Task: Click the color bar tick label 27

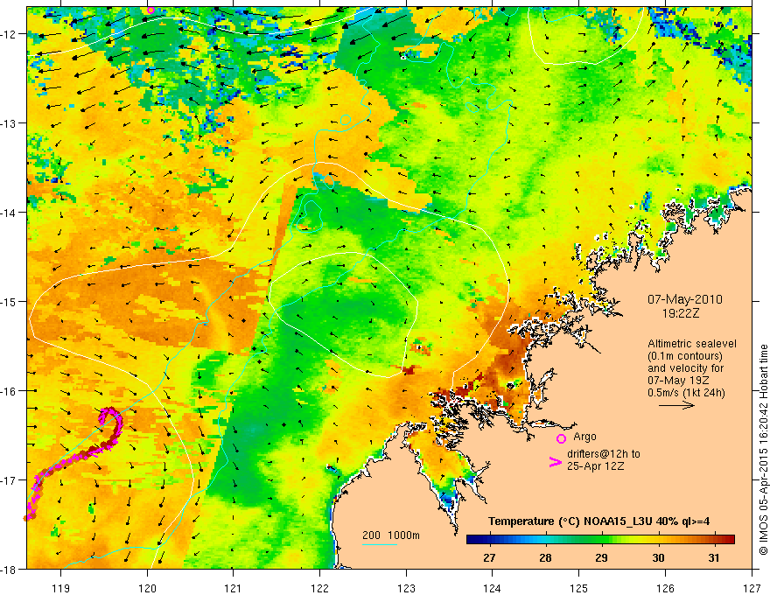Action: (489, 557)
